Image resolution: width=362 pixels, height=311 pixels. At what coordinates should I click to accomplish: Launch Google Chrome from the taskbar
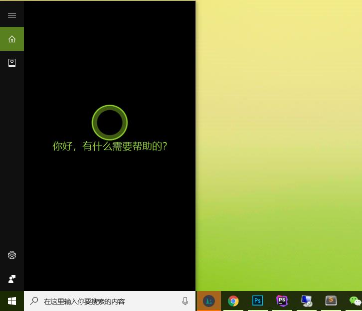pyautogui.click(x=233, y=301)
